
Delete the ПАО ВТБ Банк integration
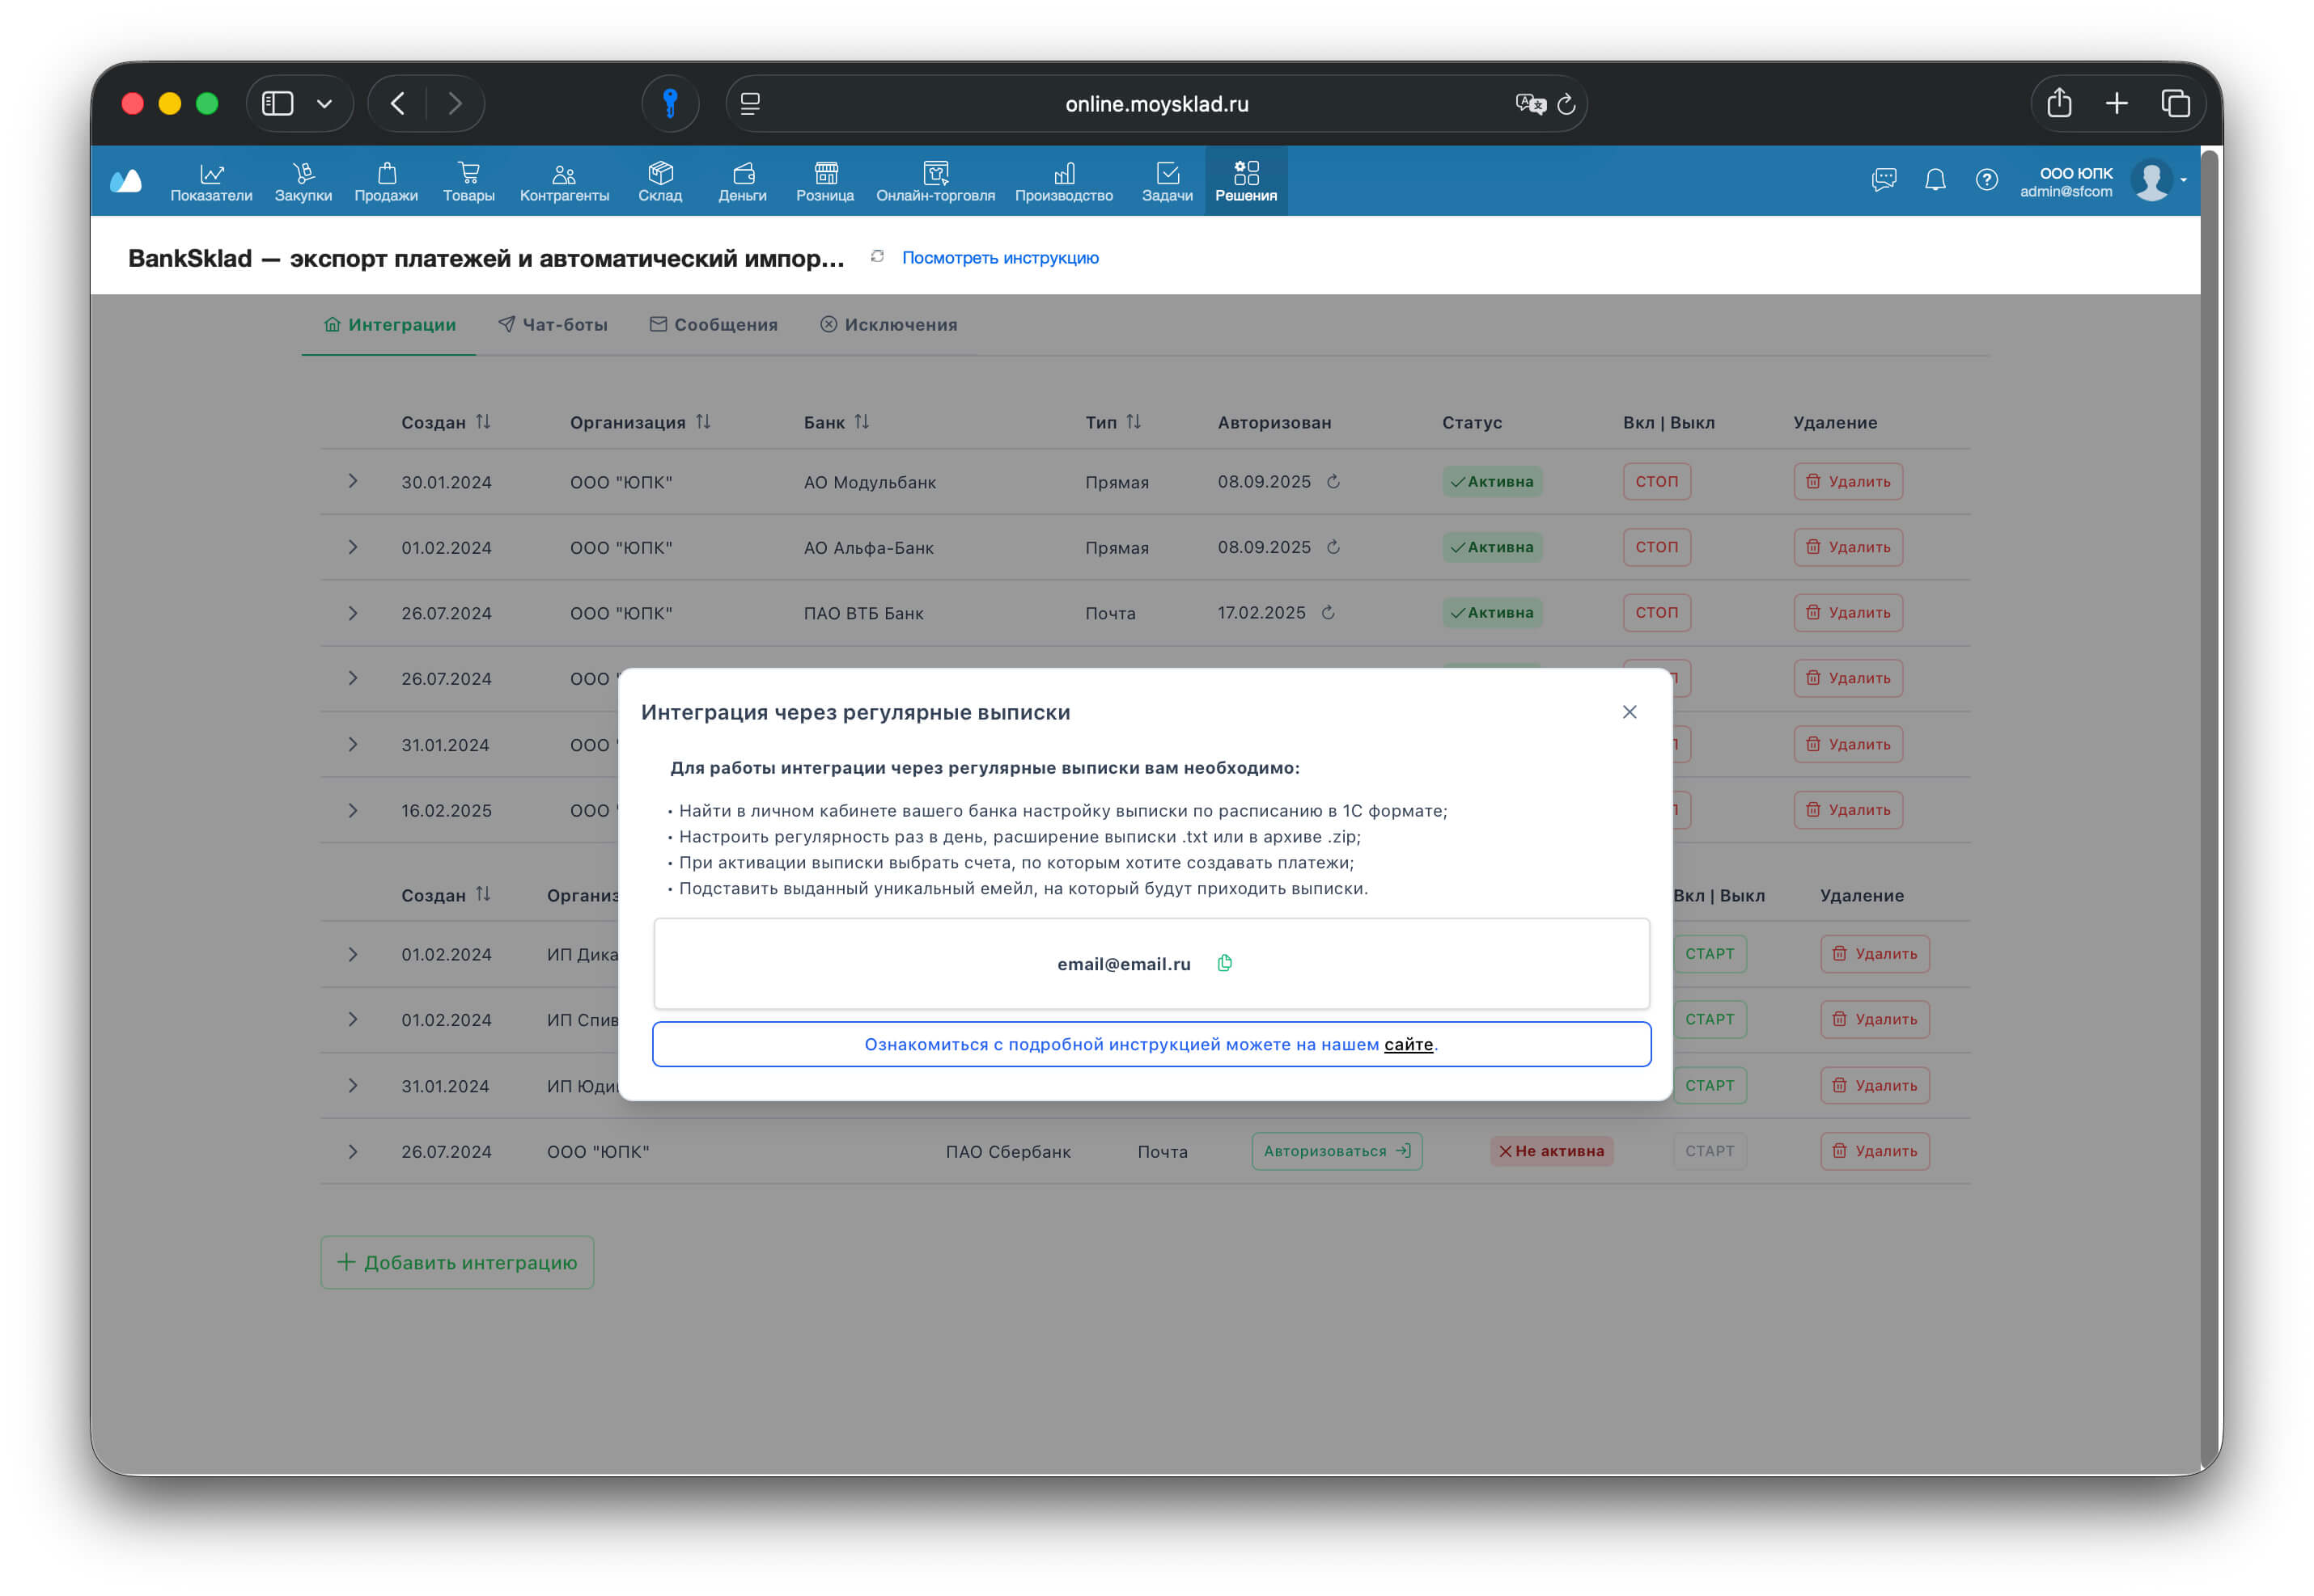(x=1848, y=612)
